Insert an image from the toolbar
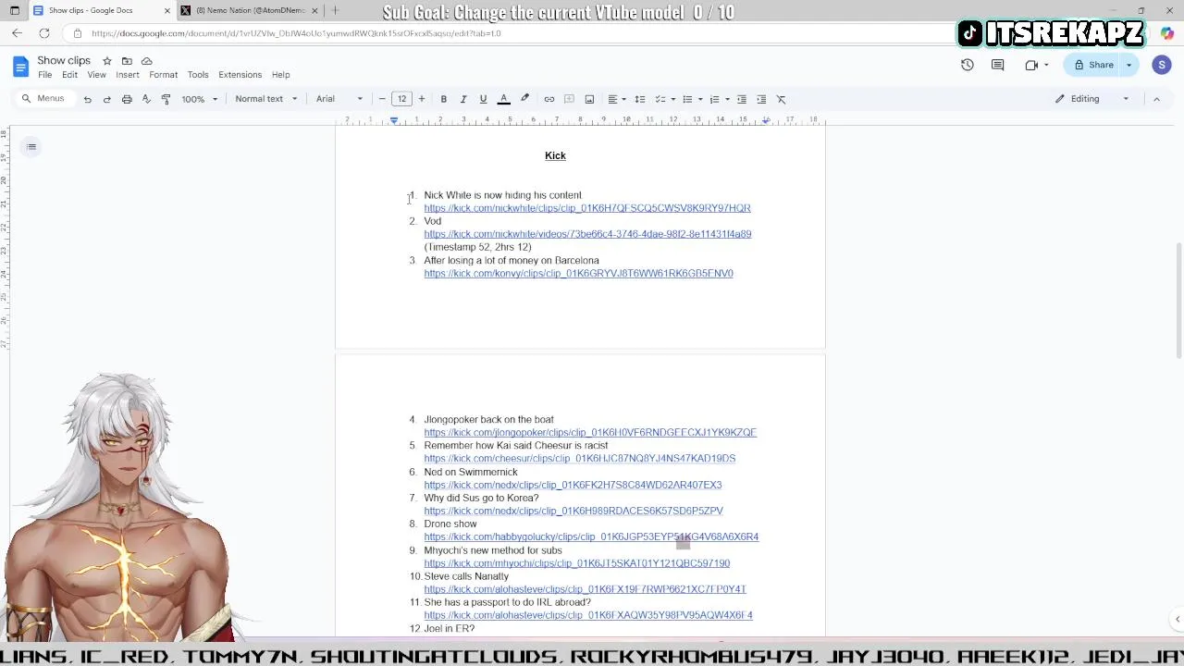 [x=589, y=99]
